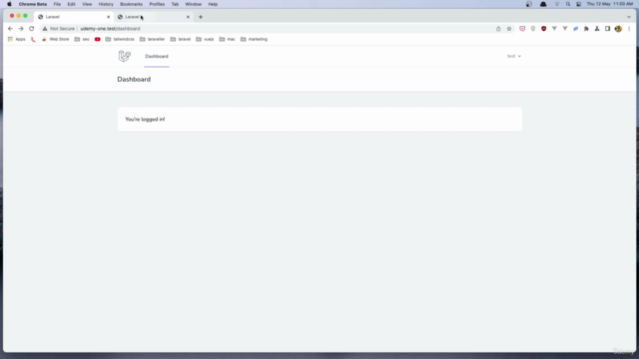Open the File menu
Image resolution: width=639 pixels, height=359 pixels.
[x=57, y=4]
